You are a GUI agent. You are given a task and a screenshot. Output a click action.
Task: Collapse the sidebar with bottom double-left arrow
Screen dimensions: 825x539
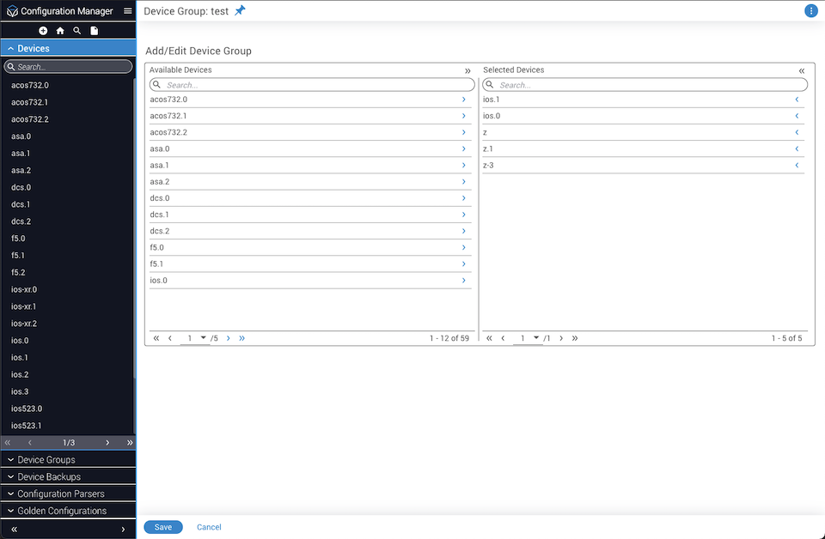point(15,530)
